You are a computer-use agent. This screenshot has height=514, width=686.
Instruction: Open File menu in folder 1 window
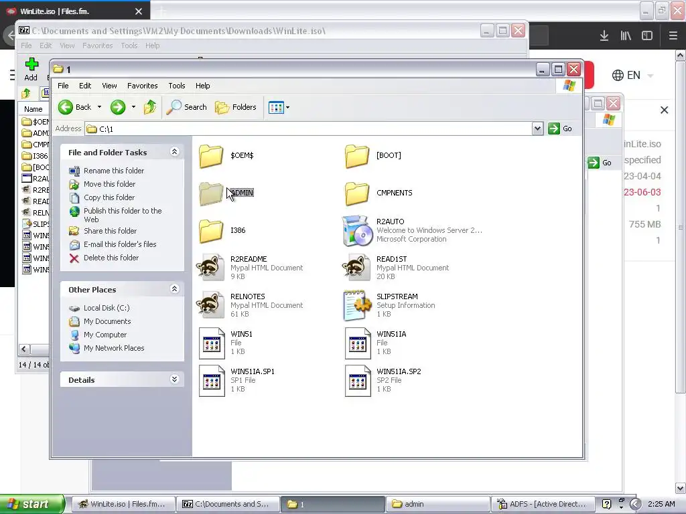(x=63, y=86)
